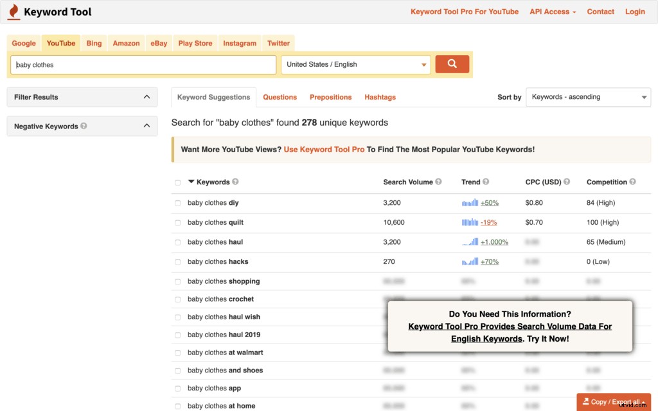The image size is (658, 411).
Task: Tick the select-all checkbox in the table header
Action: click(x=177, y=182)
